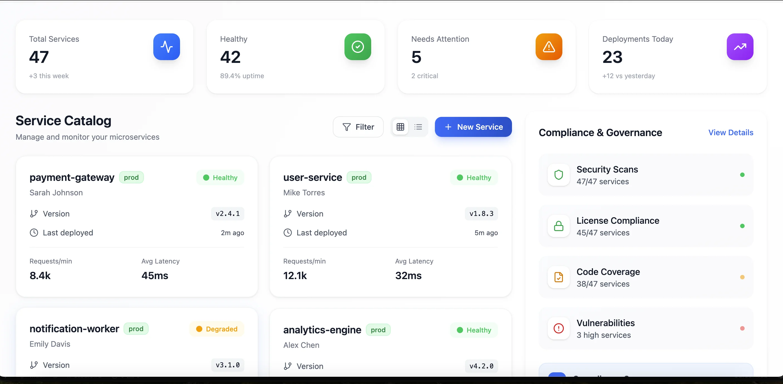Image resolution: width=783 pixels, height=384 pixels.
Task: Open the Filter options
Action: (358, 127)
